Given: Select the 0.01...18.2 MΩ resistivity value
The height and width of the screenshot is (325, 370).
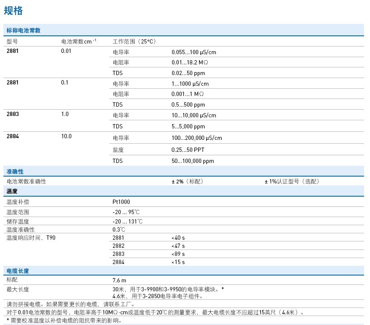Looking at the screenshot, I should click(190, 62).
